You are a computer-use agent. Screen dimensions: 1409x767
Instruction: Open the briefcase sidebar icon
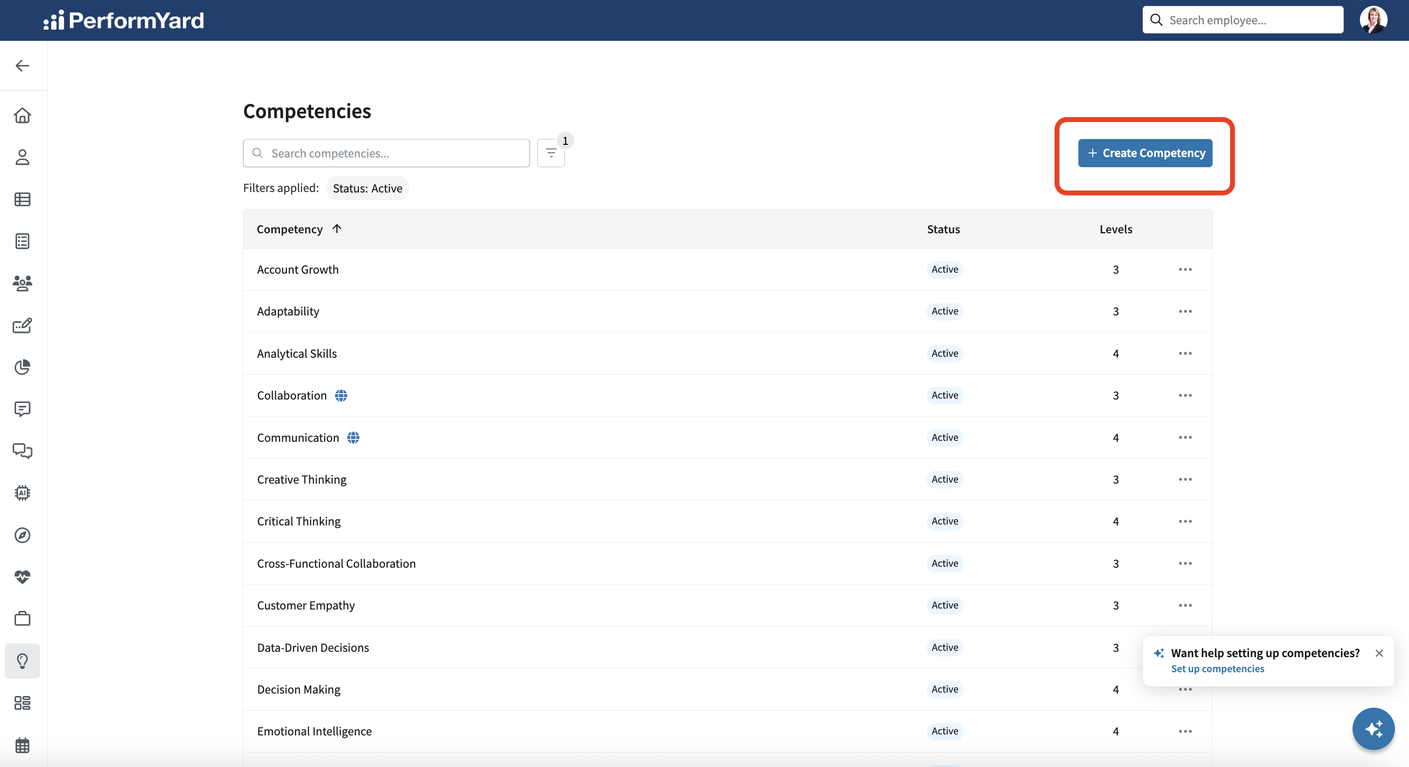point(22,618)
